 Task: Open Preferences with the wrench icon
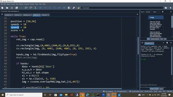74,8
